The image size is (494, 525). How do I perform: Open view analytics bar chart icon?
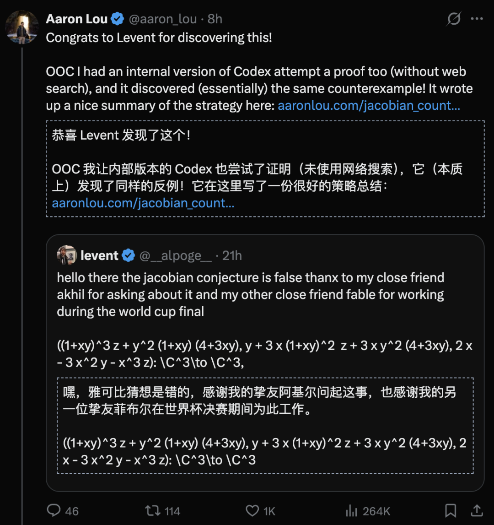351,511
